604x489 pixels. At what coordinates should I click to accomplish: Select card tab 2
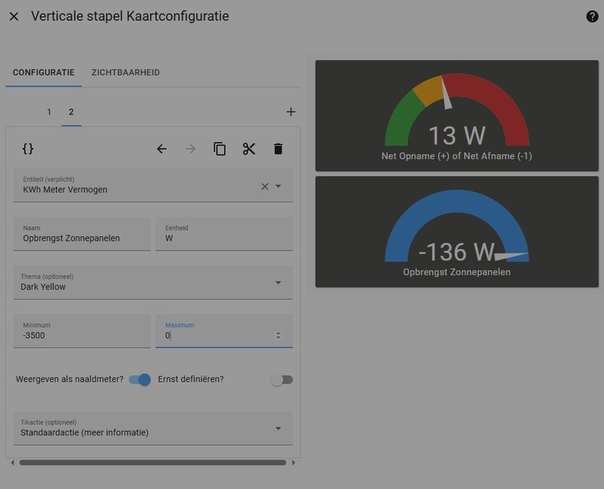click(x=71, y=112)
